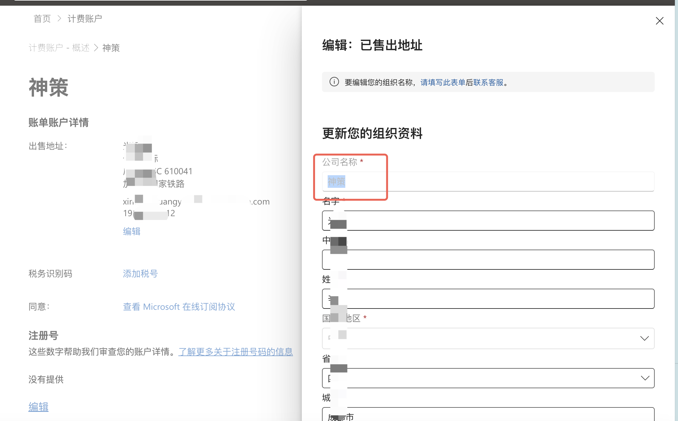Click the 更新您的组织资料 heading
The image size is (678, 421).
pos(372,133)
